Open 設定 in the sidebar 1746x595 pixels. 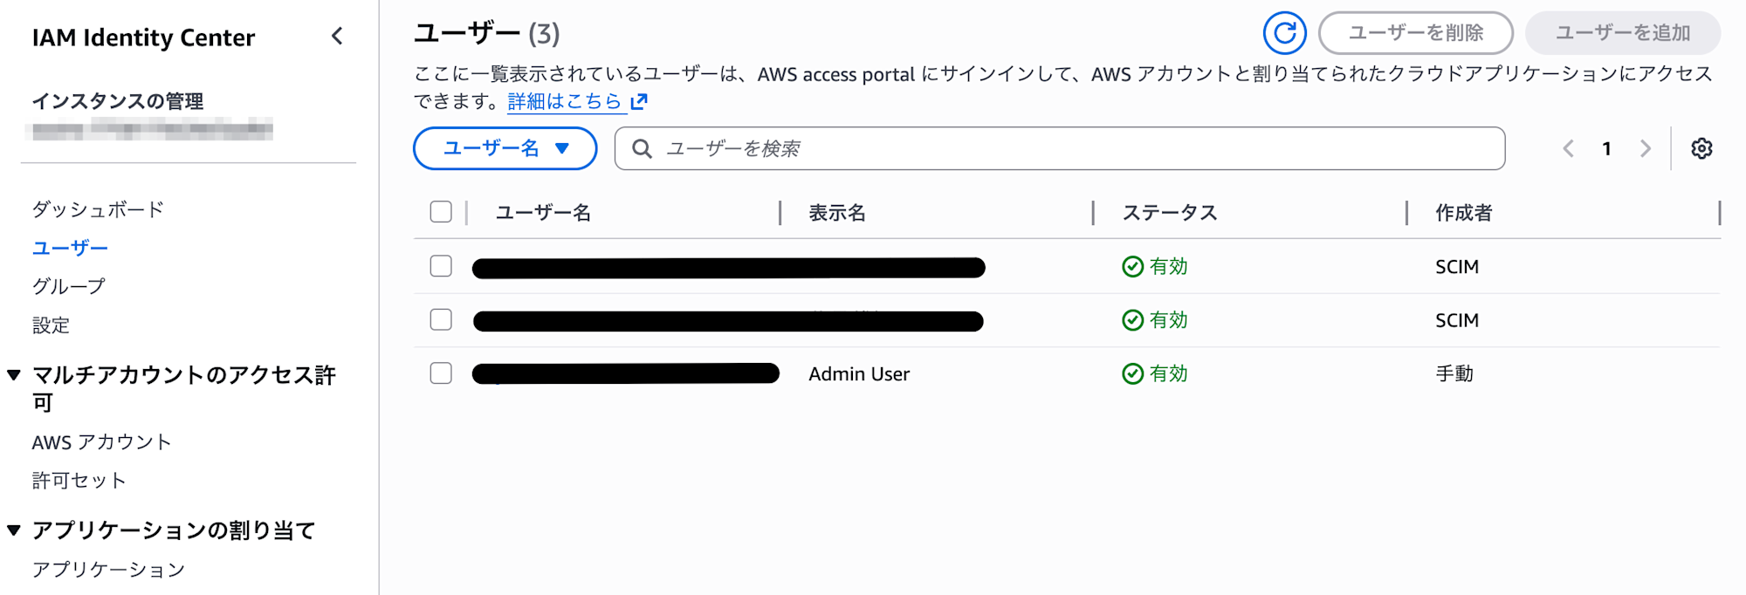coord(51,325)
